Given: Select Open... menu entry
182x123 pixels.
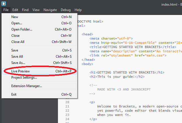Looking at the screenshot, I should [39, 23].
